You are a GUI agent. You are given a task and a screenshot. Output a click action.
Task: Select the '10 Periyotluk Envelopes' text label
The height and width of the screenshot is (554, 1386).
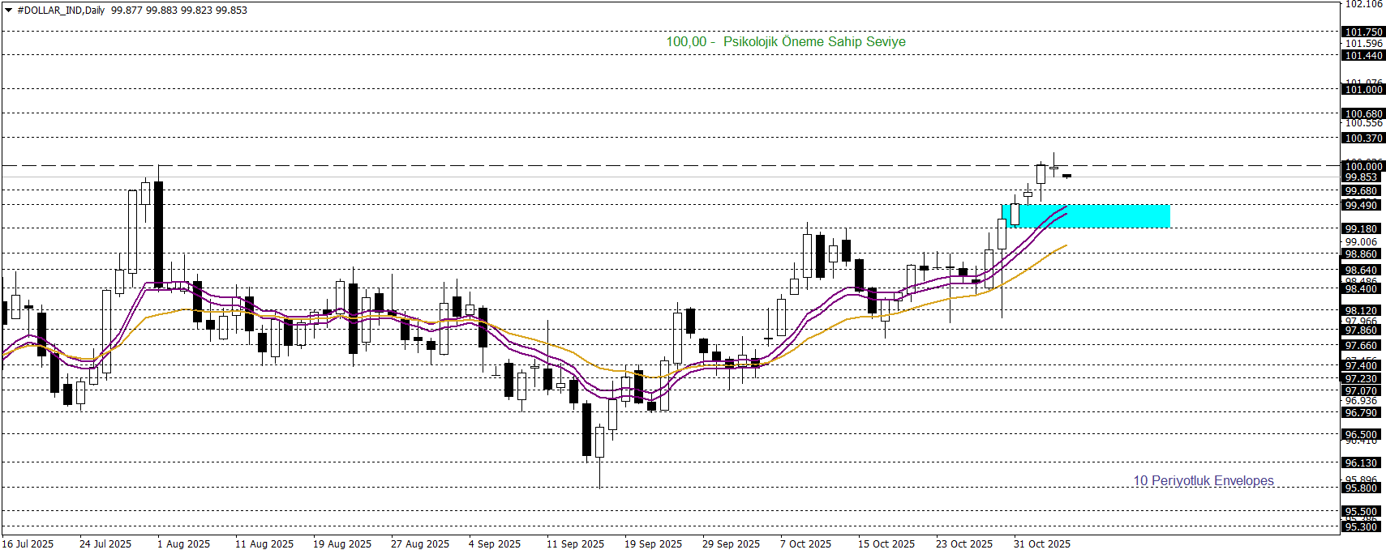(1203, 481)
